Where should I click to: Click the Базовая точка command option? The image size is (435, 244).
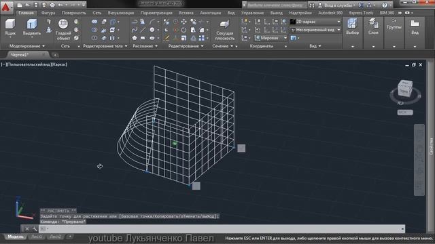137,216
